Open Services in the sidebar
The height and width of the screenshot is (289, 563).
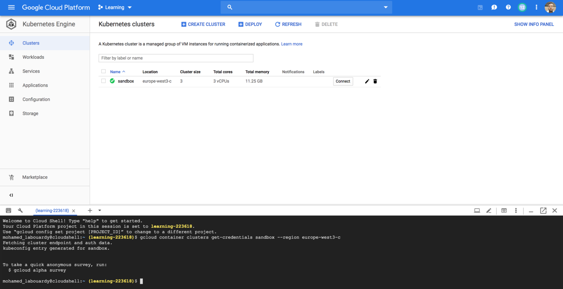(x=45, y=71)
